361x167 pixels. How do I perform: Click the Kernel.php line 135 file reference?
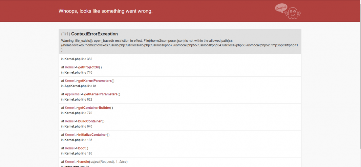tap(77, 140)
